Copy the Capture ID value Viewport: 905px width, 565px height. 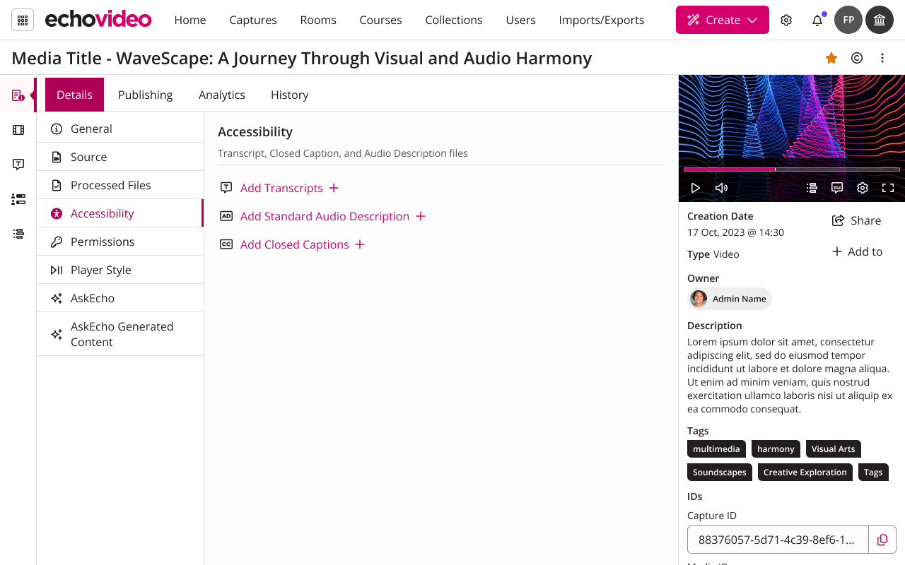[x=882, y=540]
